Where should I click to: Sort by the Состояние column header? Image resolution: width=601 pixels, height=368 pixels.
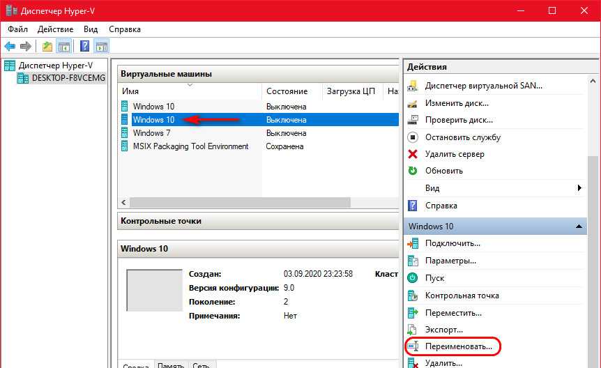(287, 91)
